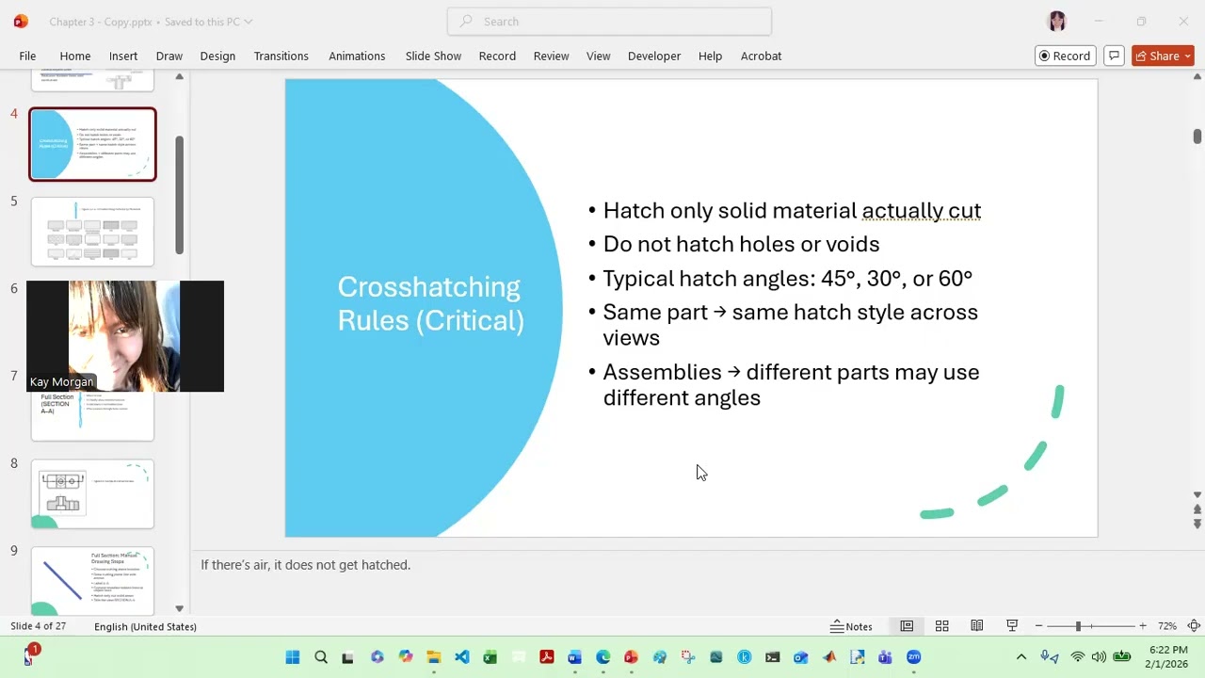Open the comments pane icon

tap(1114, 56)
